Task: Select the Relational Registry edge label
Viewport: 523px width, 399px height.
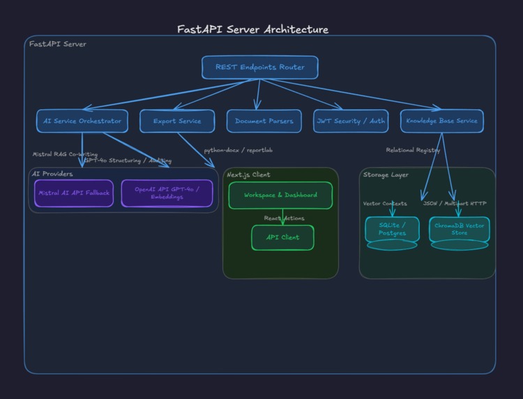Action: pos(413,150)
